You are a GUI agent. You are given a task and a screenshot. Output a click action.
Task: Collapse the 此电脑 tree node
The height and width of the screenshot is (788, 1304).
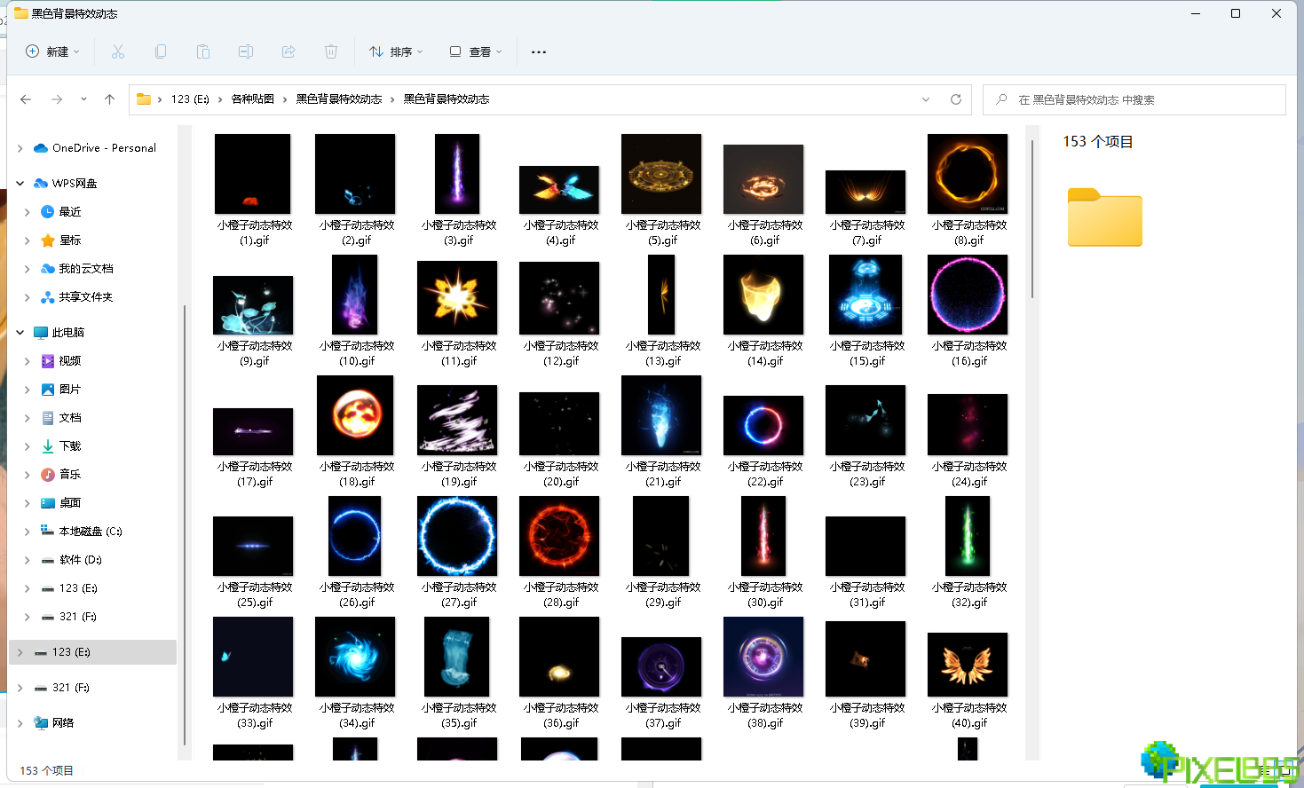[x=20, y=333]
